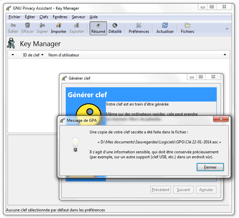Minimize the Générer clef window
Viewport: 239px width, 218px height.
[x=192, y=77]
